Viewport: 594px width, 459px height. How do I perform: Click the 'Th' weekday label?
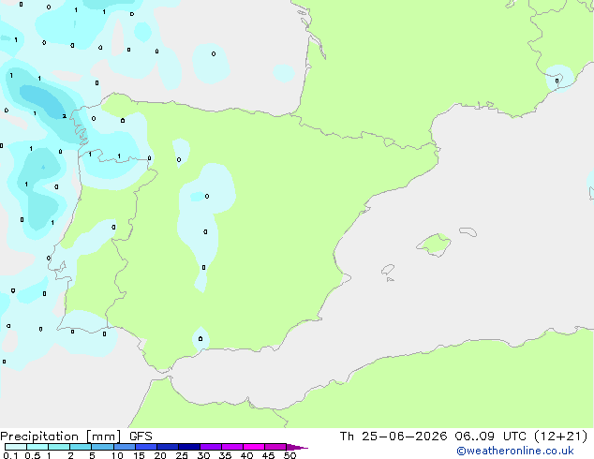click(x=347, y=437)
